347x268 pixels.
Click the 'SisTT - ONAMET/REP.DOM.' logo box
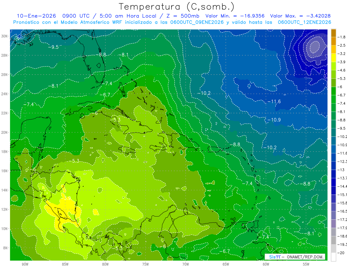pos(295,257)
